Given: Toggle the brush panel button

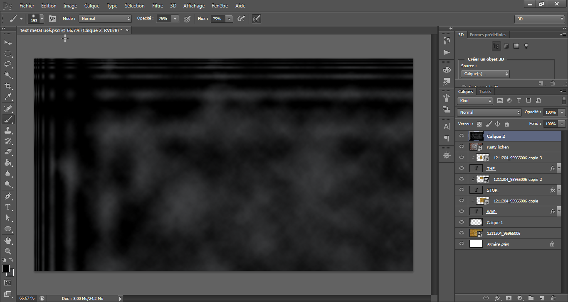Looking at the screenshot, I should coord(52,19).
